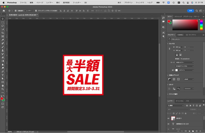Select the Clone Stamp tool
The width and height of the screenshot is (205, 133).
click(x=3, y=50)
